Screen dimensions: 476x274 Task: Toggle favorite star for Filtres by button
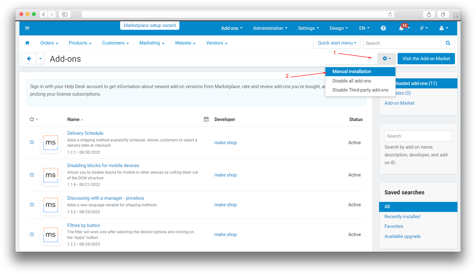click(x=32, y=234)
